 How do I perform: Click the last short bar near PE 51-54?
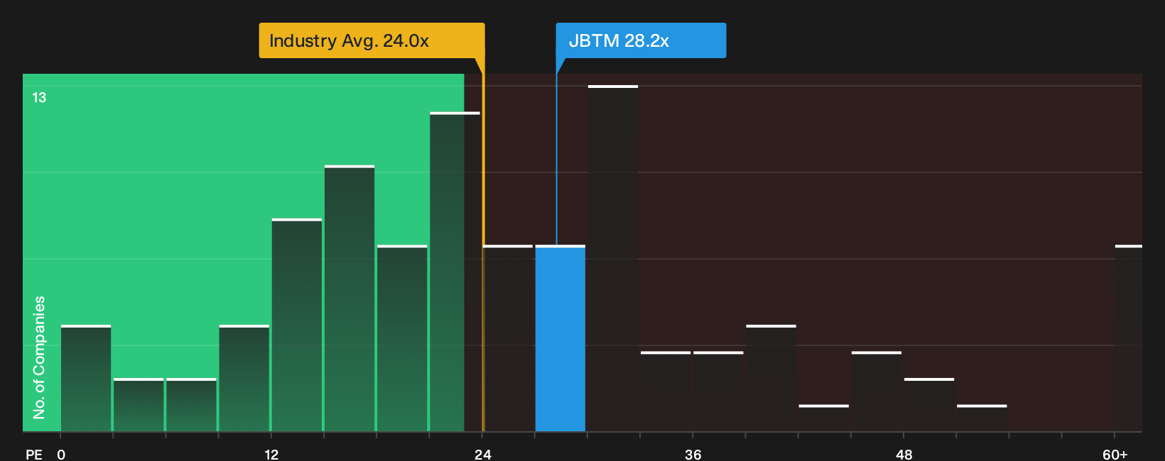[x=982, y=418]
